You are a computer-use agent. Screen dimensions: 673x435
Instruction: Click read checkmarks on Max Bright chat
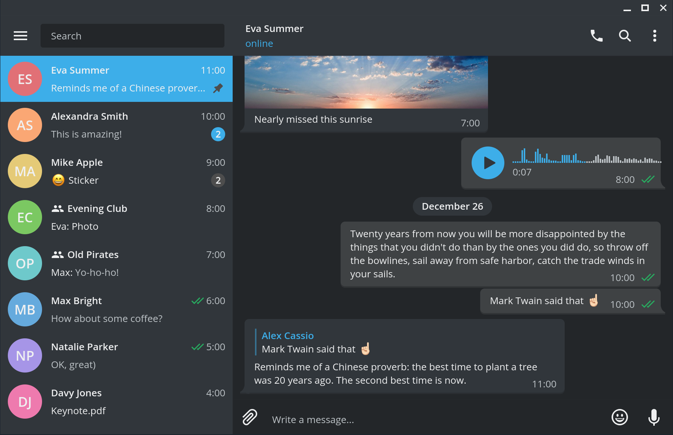[197, 301]
